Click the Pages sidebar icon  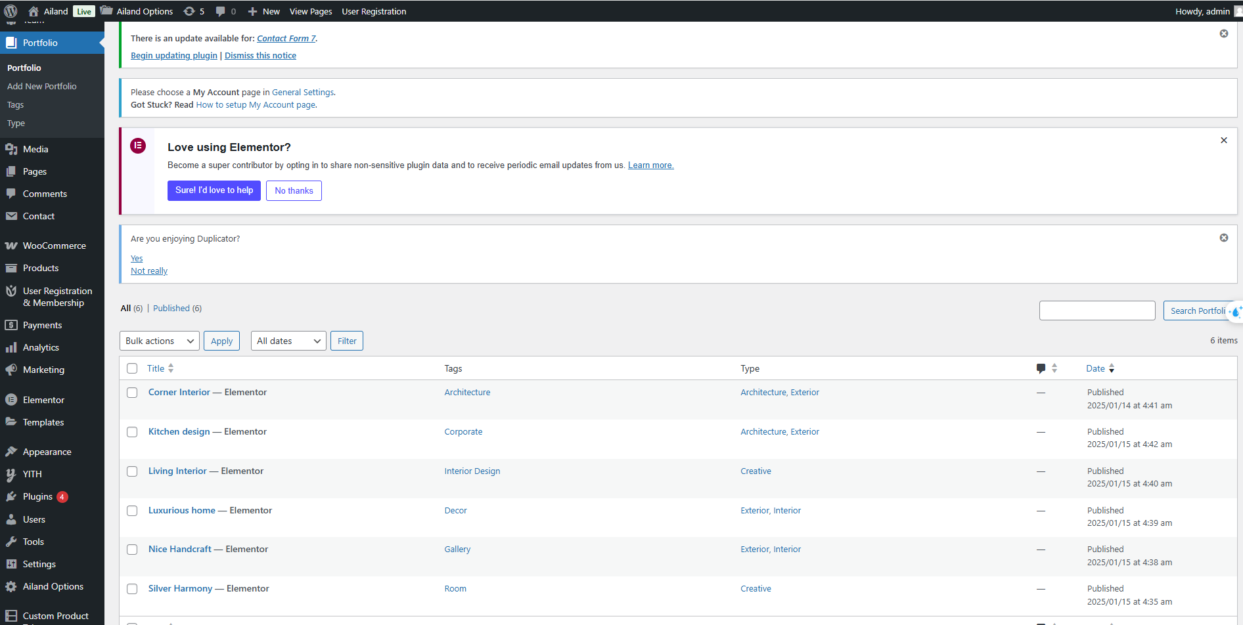[11, 171]
